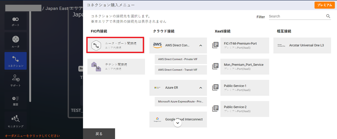Choose Microsoft Azure ExpressRoute private option
Image resolution: width=337 pixels, height=139 pixels.
tap(181, 101)
